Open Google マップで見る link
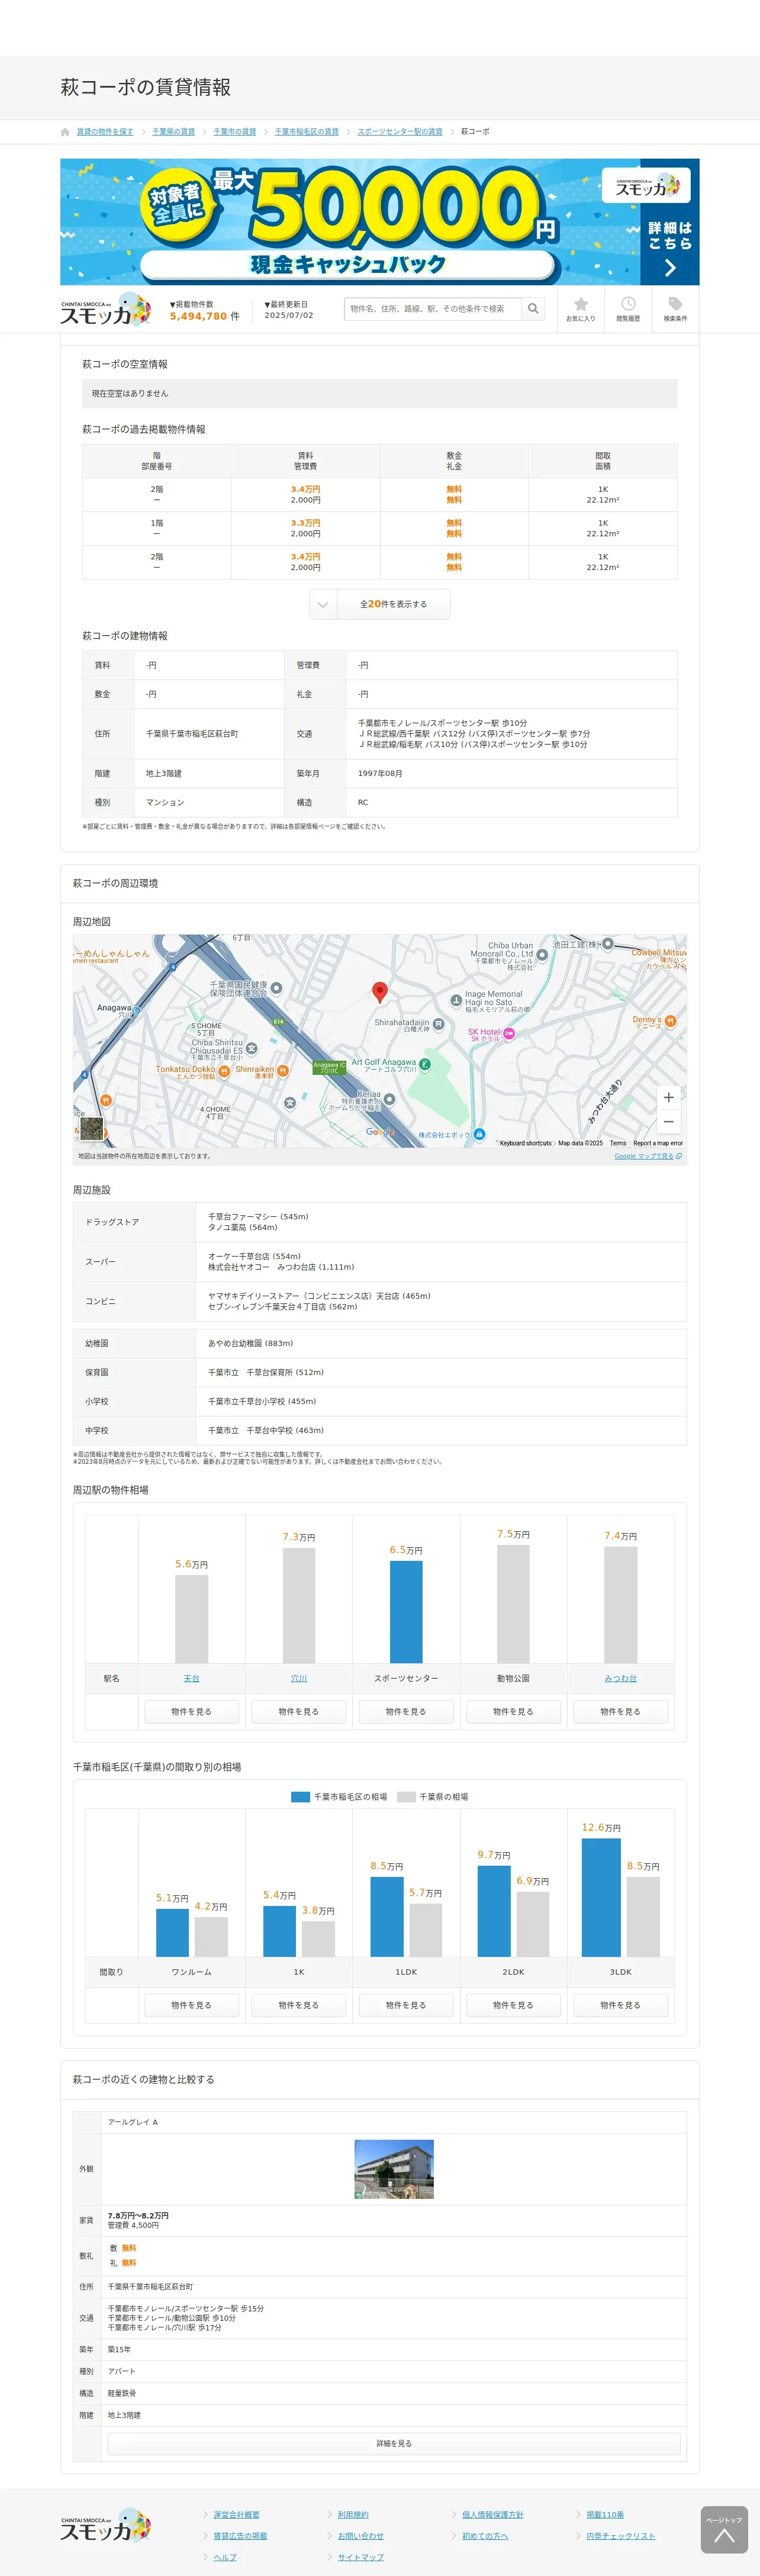The height and width of the screenshot is (2576, 760). [x=648, y=1156]
